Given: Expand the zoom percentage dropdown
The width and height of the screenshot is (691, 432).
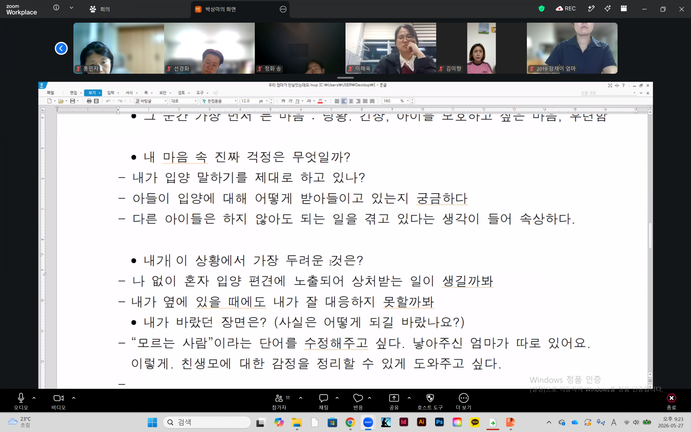Looking at the screenshot, I should (x=408, y=101).
